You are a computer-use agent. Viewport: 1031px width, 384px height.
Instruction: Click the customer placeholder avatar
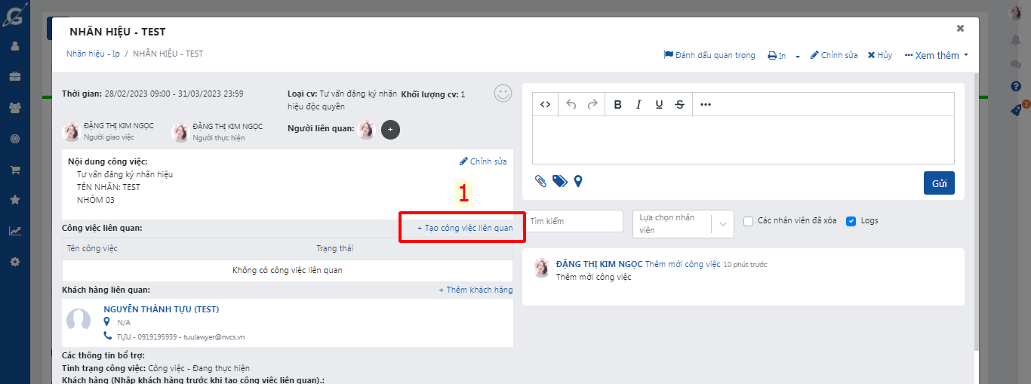coord(78,320)
